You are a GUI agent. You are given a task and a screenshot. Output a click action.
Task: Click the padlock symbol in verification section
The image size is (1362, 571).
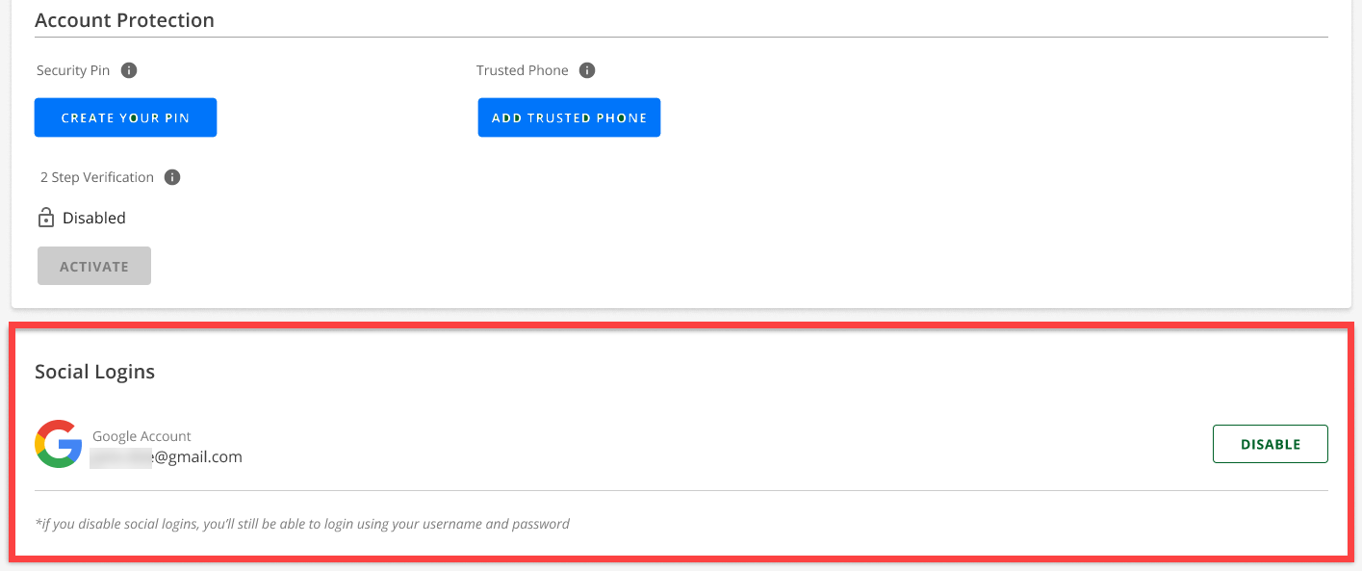click(45, 217)
